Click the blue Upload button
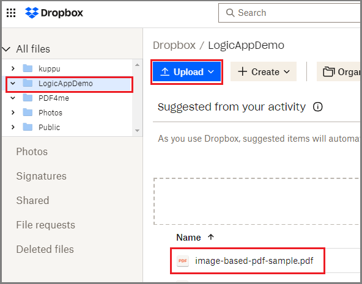Image resolution: width=362 pixels, height=284 pixels. pos(187,72)
